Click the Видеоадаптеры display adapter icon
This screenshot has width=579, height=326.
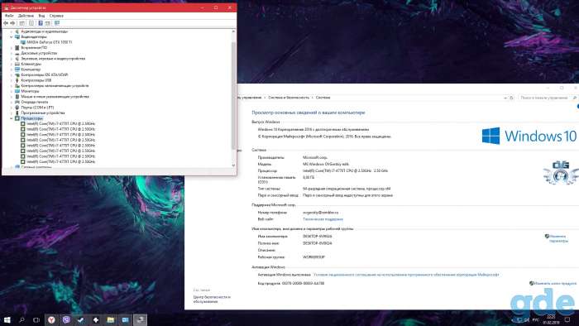click(x=17, y=37)
